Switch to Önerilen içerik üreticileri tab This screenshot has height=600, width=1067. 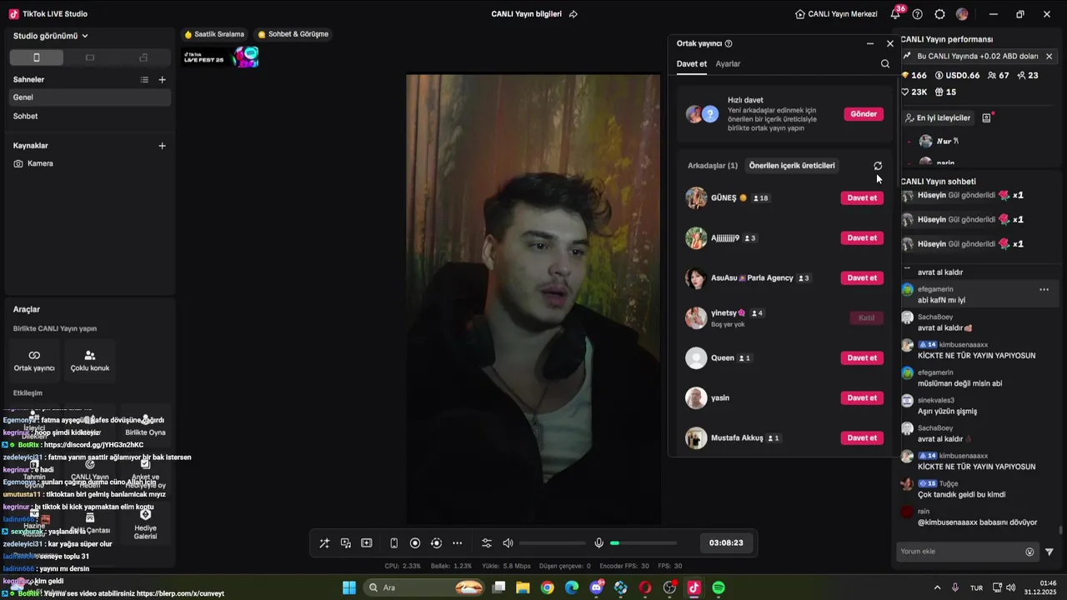tap(792, 166)
